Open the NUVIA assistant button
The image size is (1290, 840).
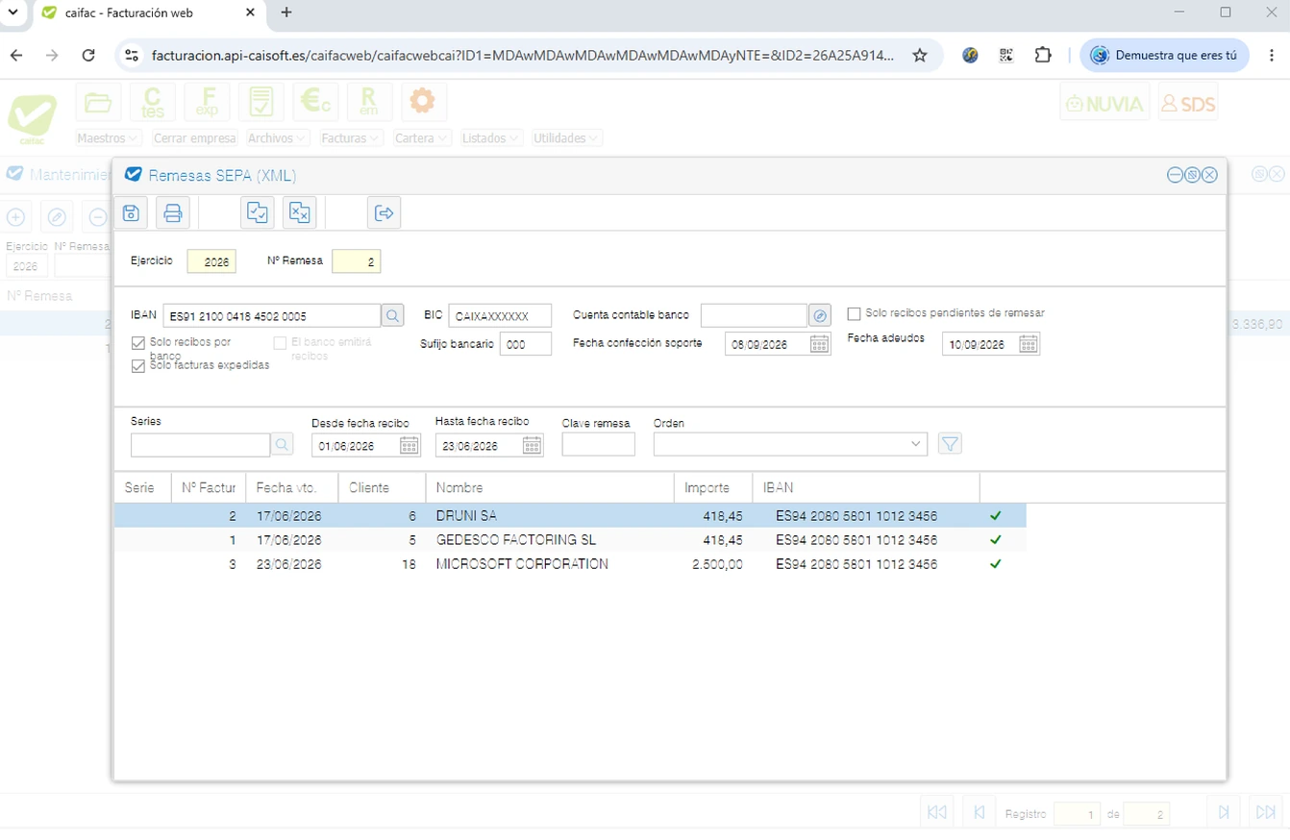click(1104, 102)
